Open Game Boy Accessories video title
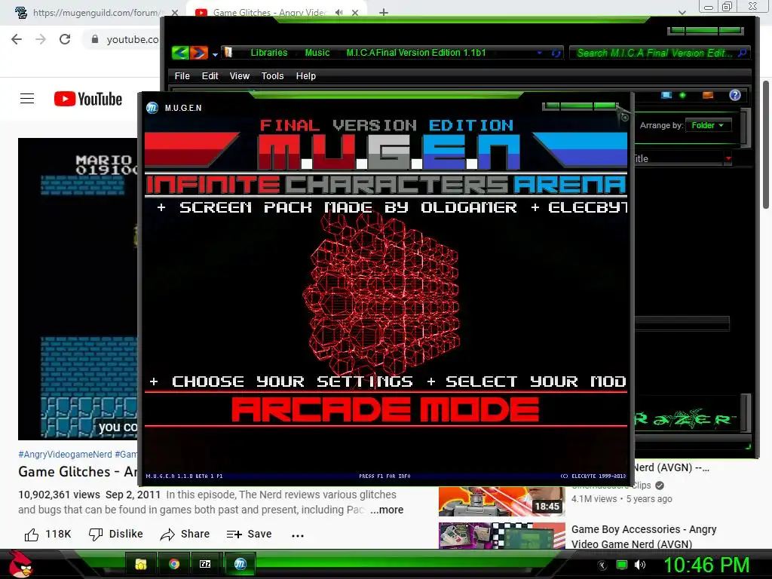 (644, 537)
